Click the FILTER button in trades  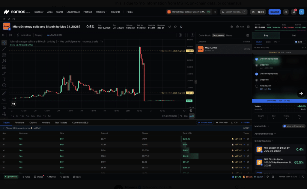coord(245,123)
